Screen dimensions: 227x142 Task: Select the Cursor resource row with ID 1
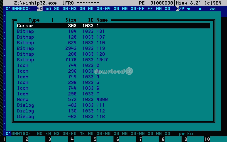point(113,26)
